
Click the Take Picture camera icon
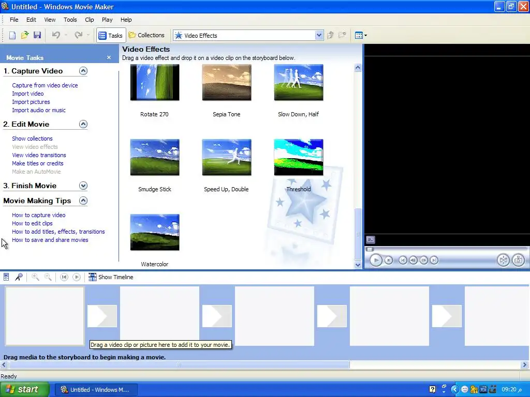tap(519, 261)
